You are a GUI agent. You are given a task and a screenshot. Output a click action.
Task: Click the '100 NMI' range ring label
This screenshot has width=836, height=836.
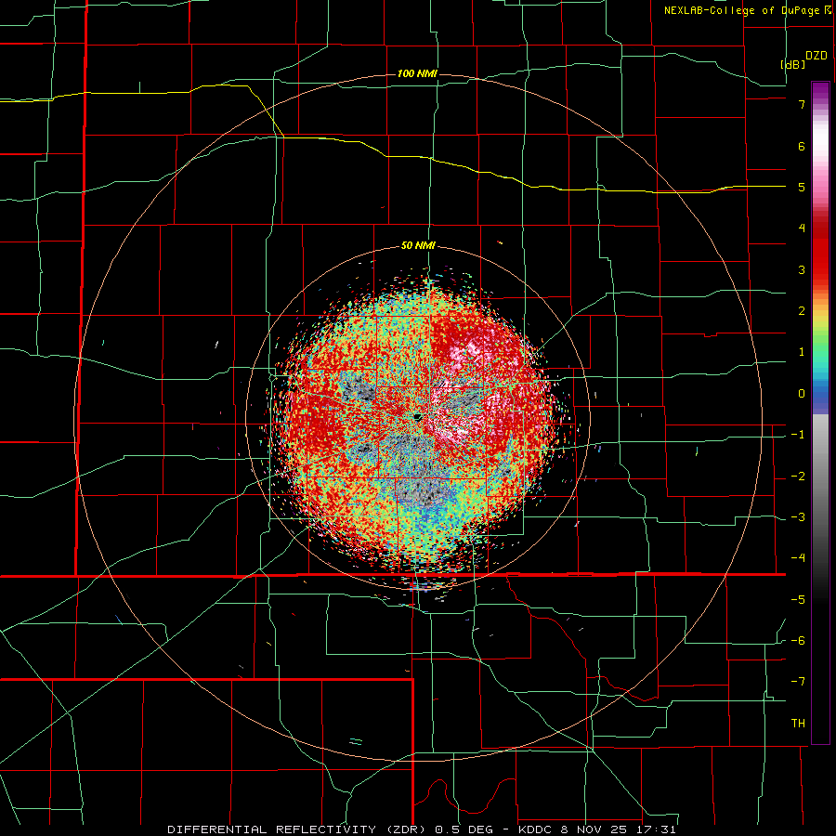[417, 73]
